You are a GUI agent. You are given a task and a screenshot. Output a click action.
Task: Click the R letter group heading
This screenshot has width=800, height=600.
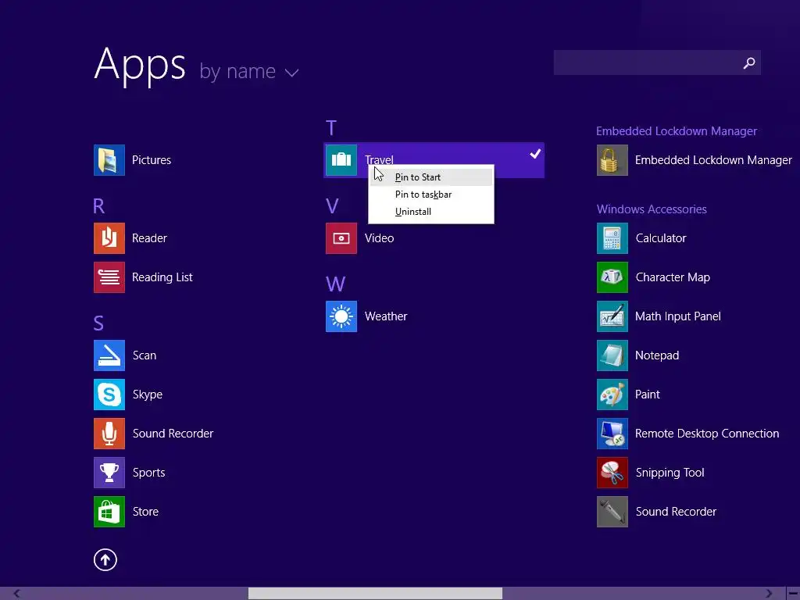(99, 206)
